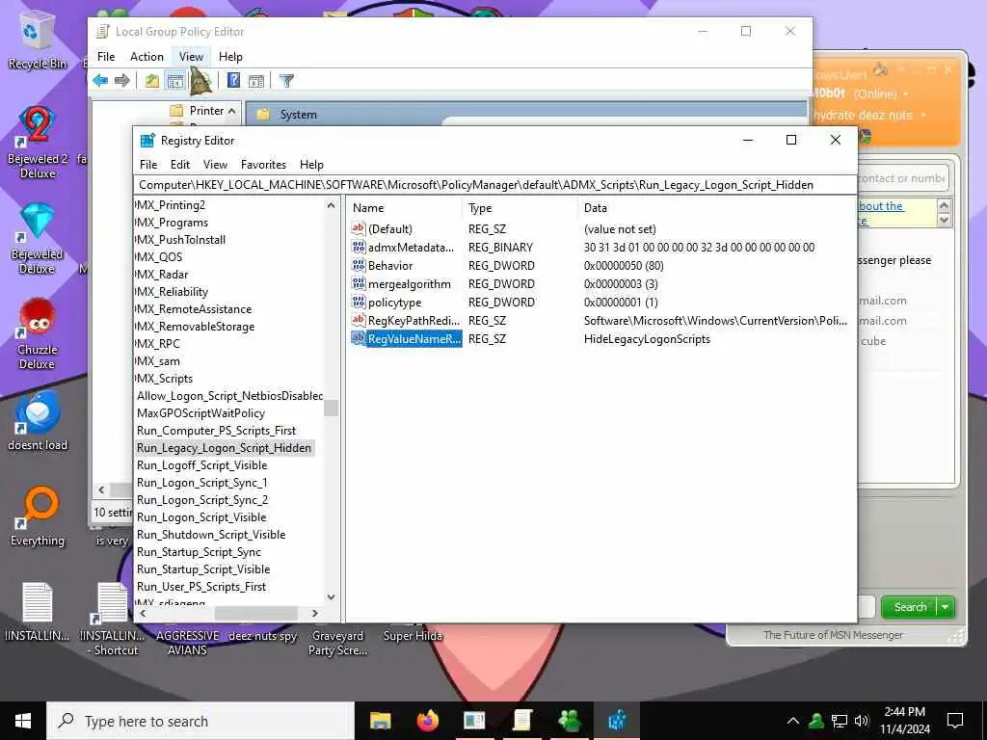Click the Type here to search taskbar box
The image size is (987, 740).
[200, 721]
